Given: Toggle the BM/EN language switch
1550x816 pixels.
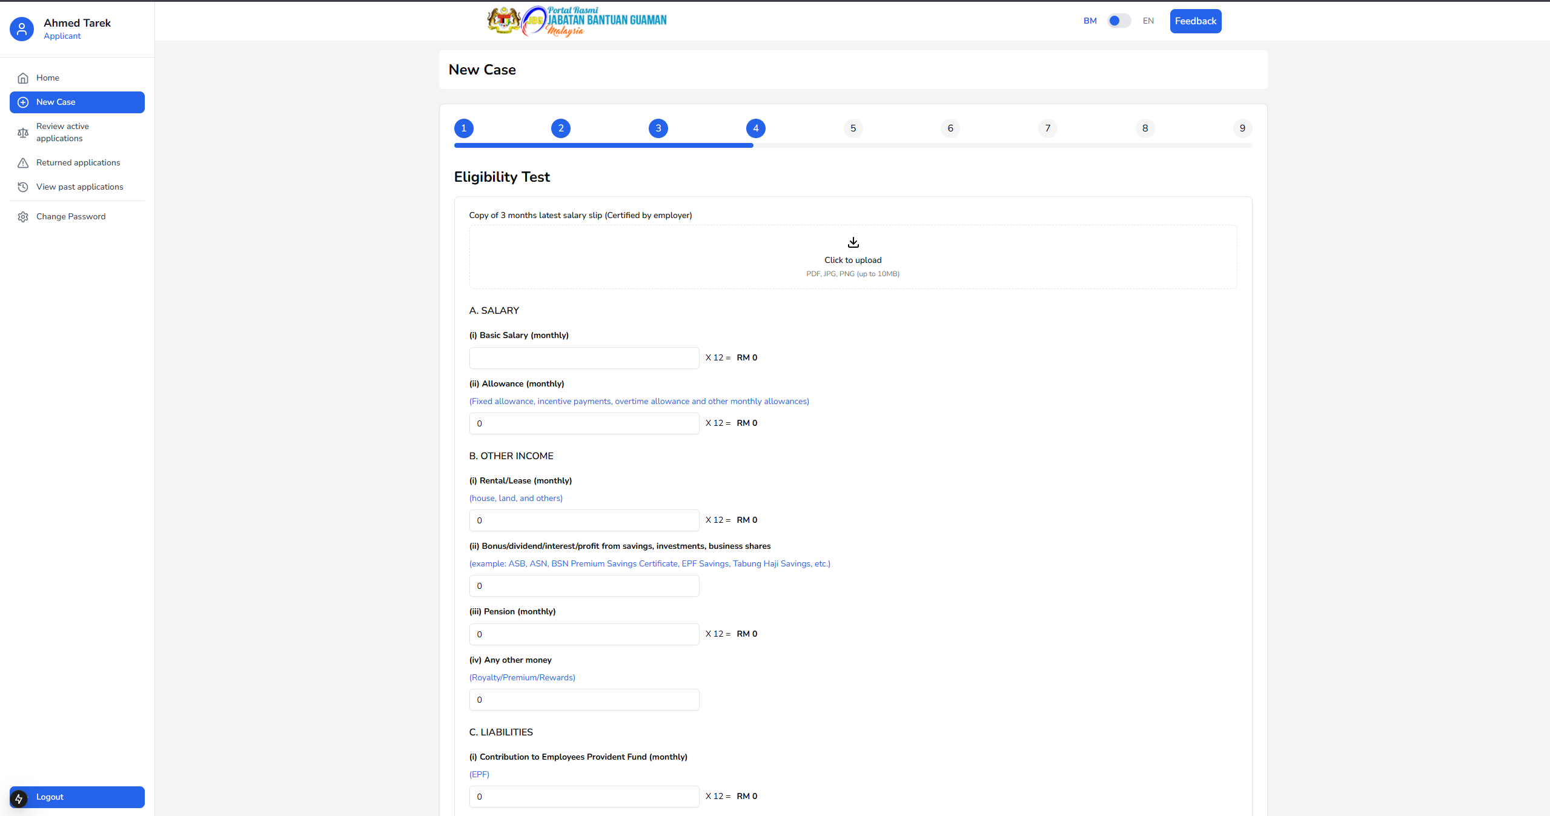Looking at the screenshot, I should pos(1118,21).
